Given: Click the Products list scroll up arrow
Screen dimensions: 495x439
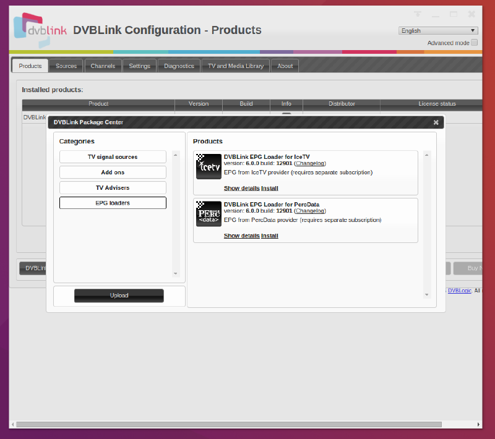Looking at the screenshot, I should click(426, 155).
